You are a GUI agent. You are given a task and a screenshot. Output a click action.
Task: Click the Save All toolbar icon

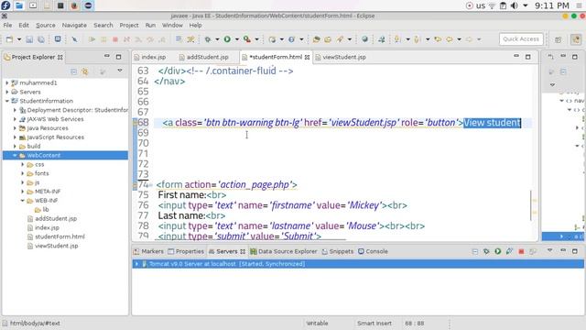pyautogui.click(x=40, y=39)
